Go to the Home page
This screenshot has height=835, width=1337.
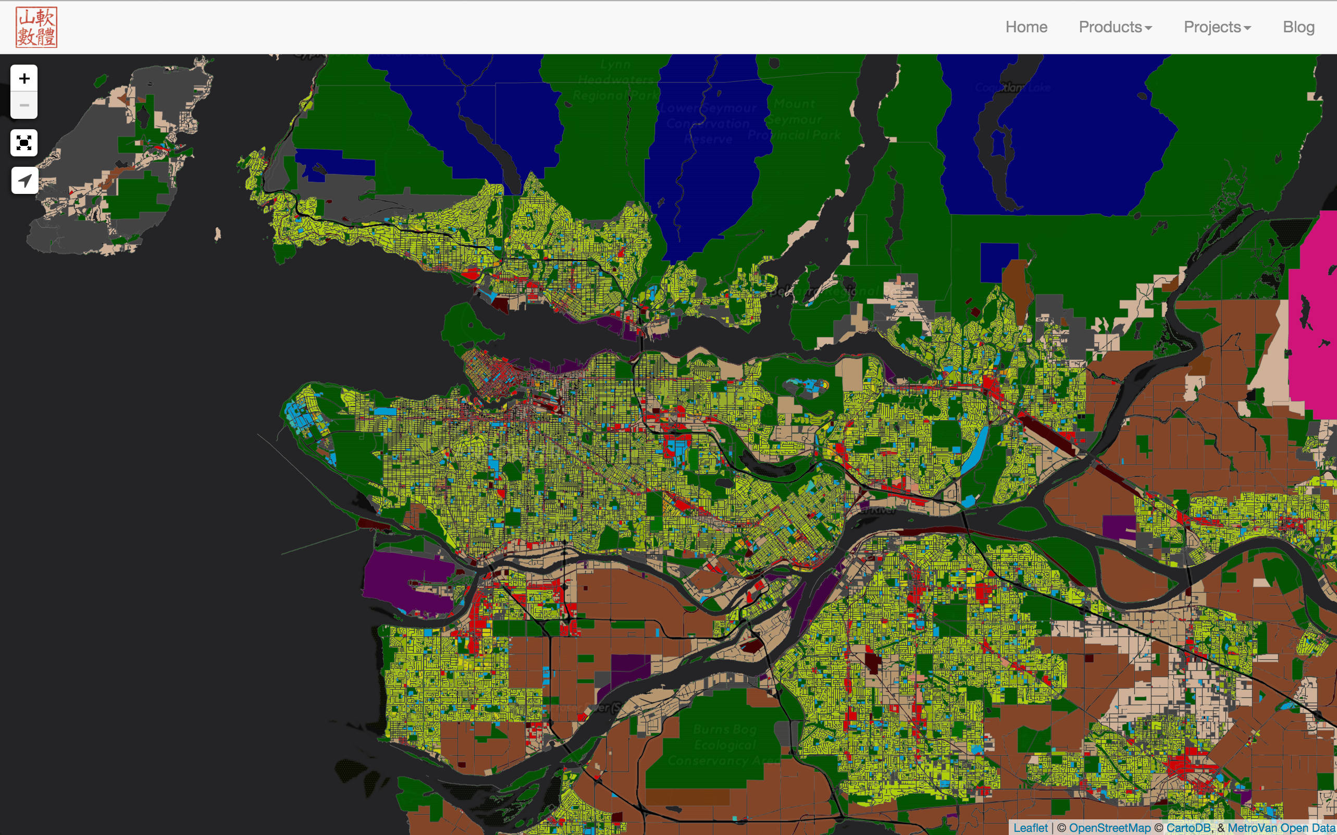click(x=1026, y=27)
